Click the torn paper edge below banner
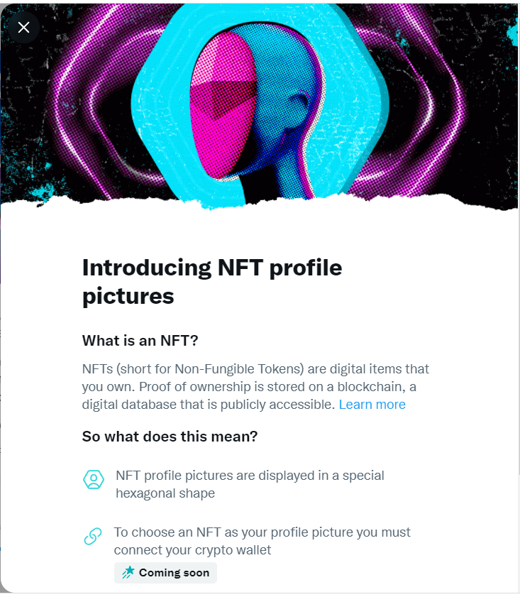 click(260, 202)
